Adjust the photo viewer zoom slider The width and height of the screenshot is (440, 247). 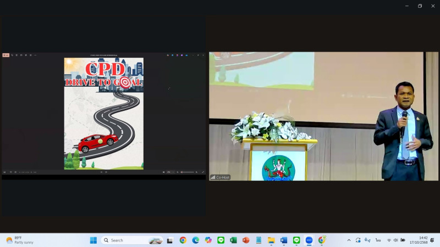[x=188, y=172]
